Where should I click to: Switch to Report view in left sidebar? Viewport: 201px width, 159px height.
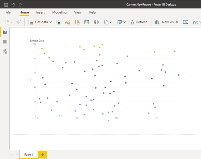point(5,32)
